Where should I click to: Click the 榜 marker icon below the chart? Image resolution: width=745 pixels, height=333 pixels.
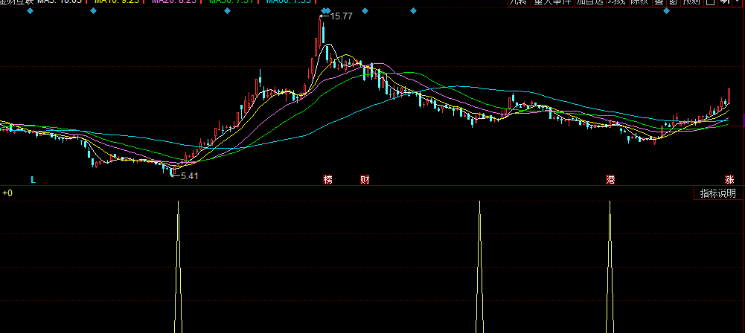click(327, 180)
